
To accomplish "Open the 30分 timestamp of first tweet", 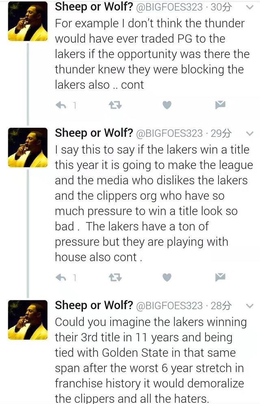I will (221, 7).
